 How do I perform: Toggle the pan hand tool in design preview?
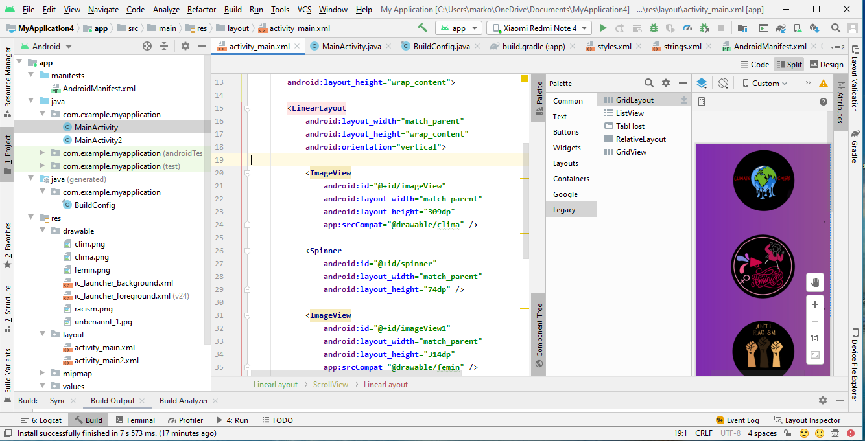coord(815,282)
